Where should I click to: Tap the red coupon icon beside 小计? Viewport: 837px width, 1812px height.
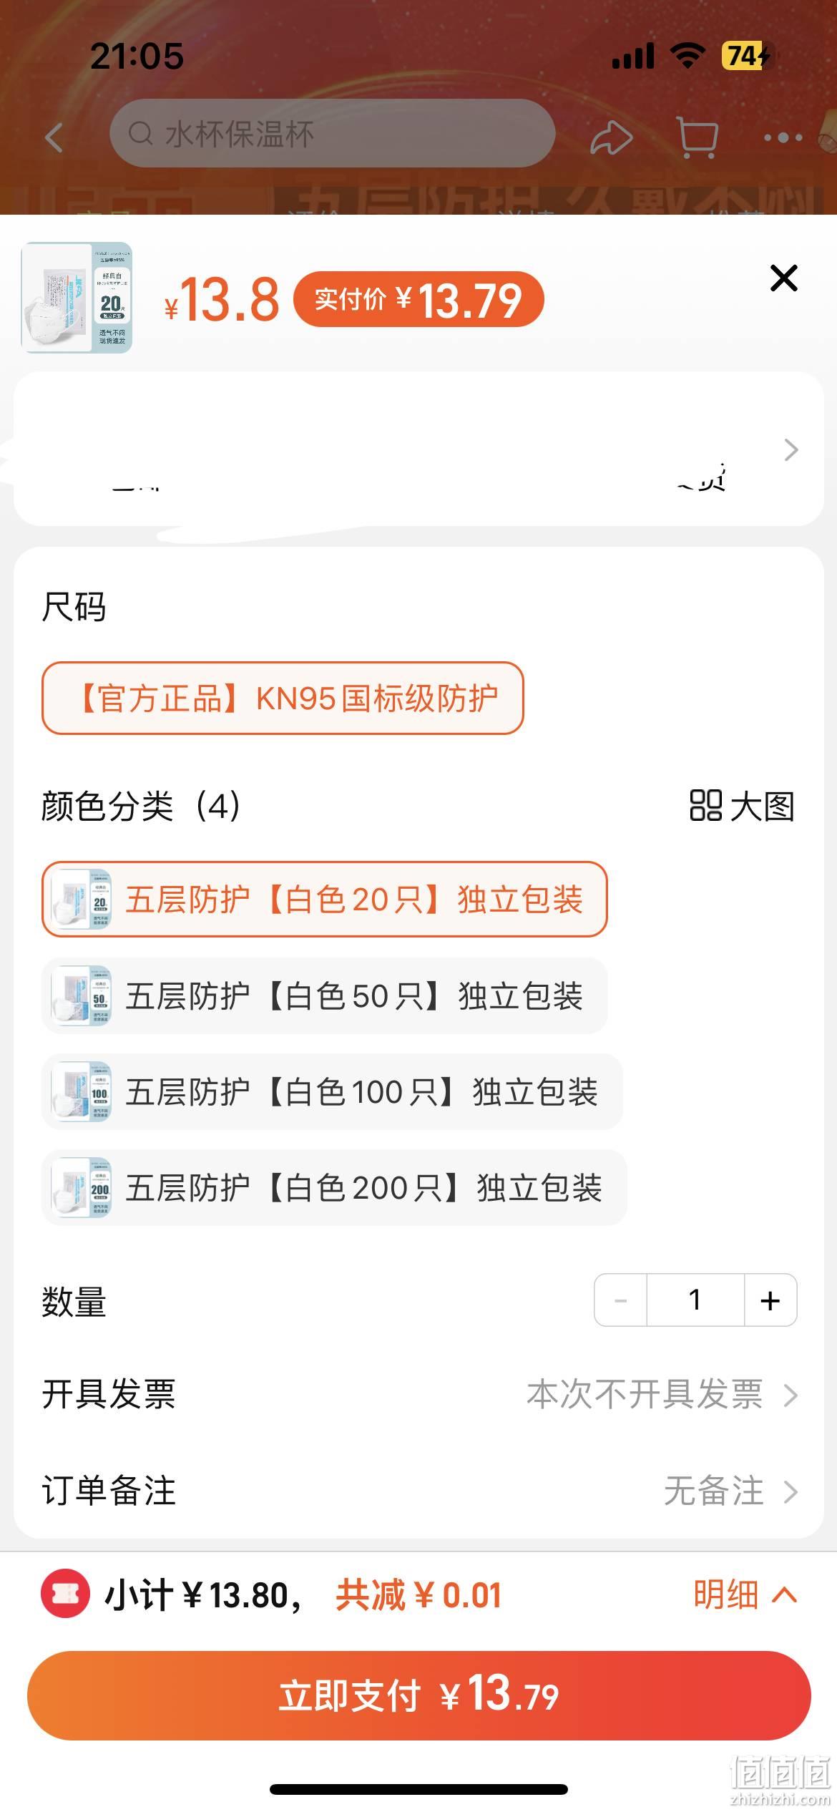(x=66, y=1594)
